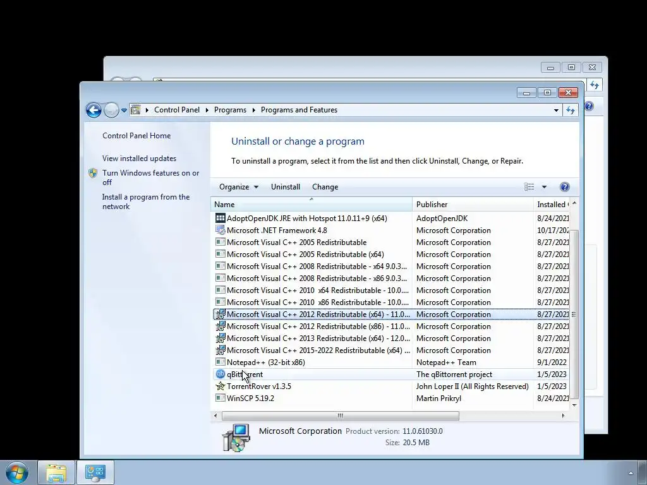Click the vertical scrollbar down arrow

[x=574, y=405]
